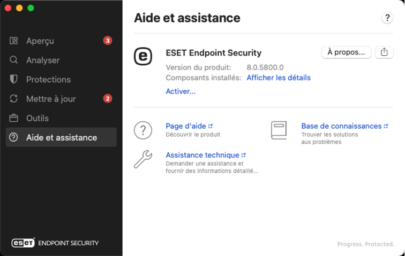Viewport: 405px width, 256px height.
Task: Click the red badge next to Aperçu
Action: (x=108, y=41)
